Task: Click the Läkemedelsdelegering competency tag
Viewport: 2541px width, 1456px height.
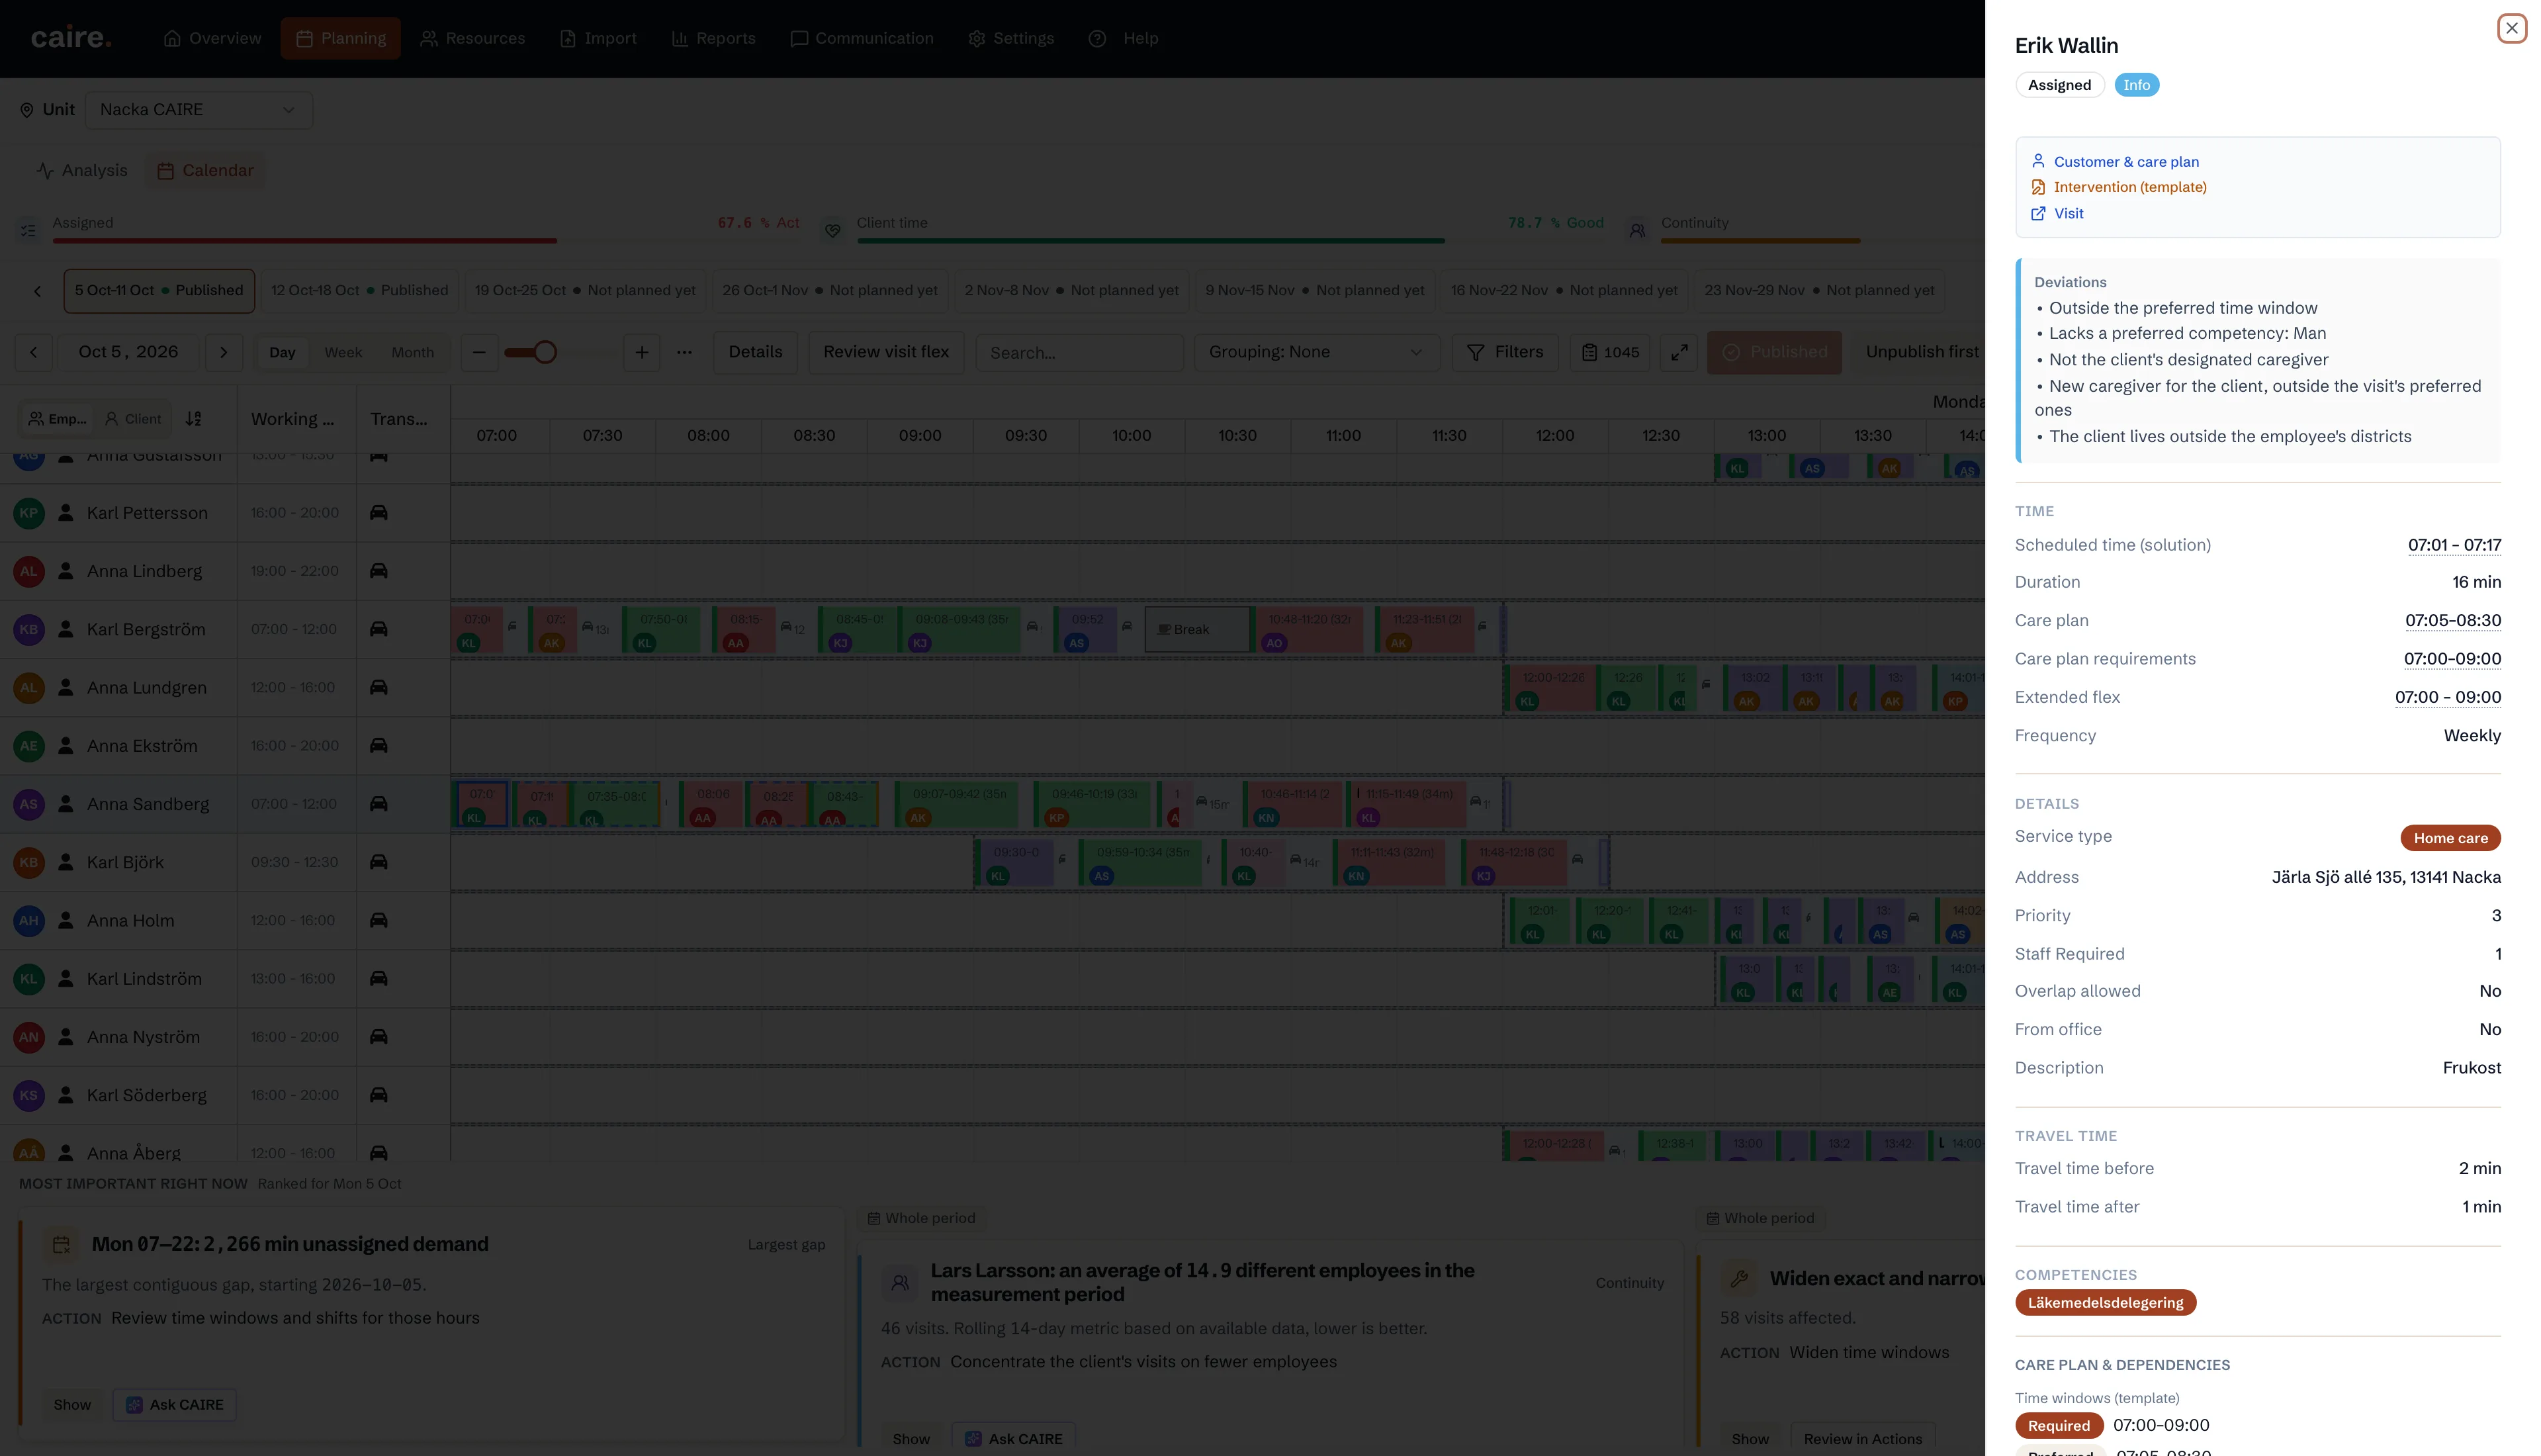Action: pyautogui.click(x=2105, y=1302)
